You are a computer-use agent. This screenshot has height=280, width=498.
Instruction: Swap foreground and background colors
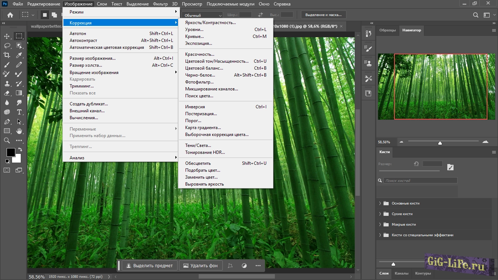20,149
